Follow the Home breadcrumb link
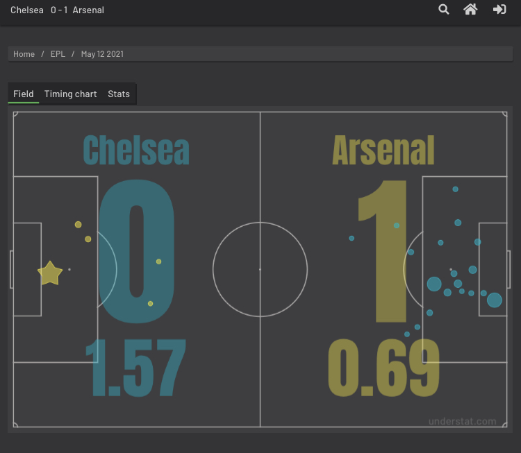The image size is (521, 453). (24, 54)
